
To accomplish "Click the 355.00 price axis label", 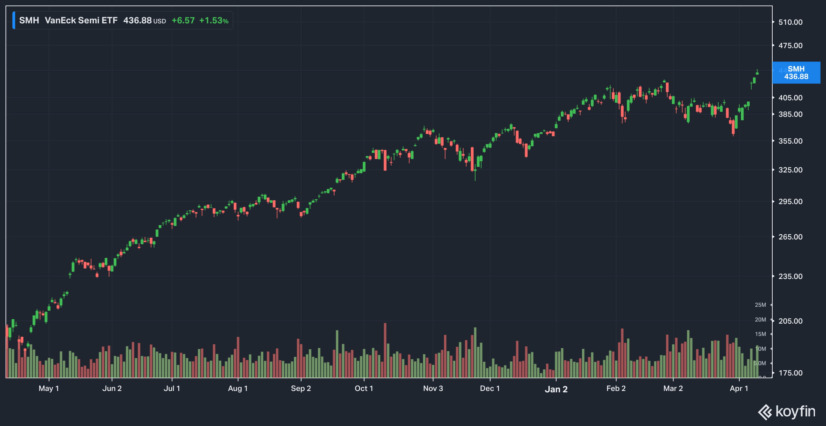I will (790, 141).
